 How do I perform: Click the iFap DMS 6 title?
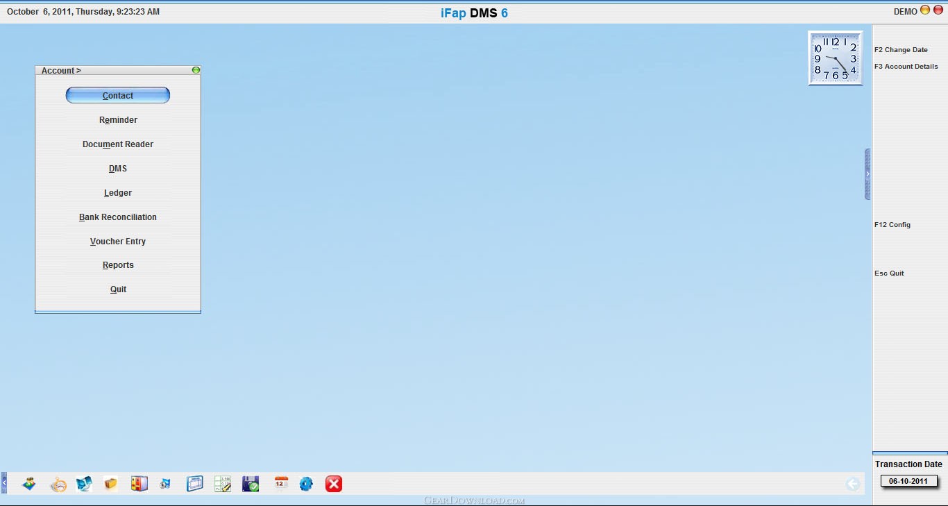pos(474,12)
